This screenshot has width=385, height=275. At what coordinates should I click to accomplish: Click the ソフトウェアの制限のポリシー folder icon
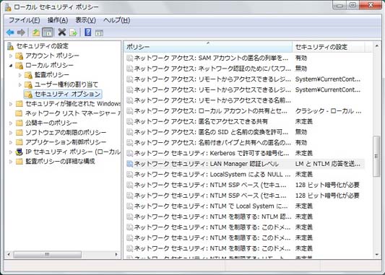pyautogui.click(x=20, y=133)
